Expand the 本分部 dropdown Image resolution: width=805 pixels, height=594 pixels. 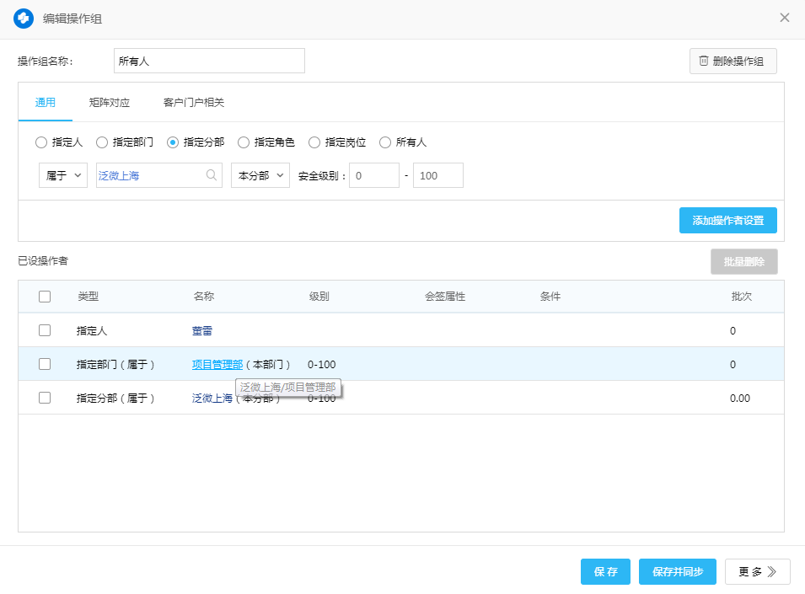pyautogui.click(x=260, y=175)
